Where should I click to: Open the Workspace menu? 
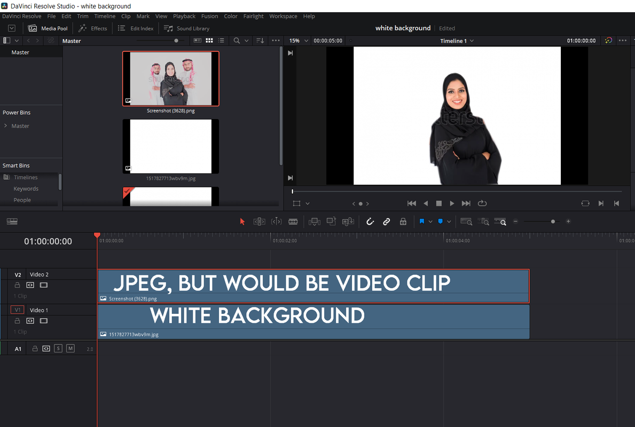click(x=283, y=16)
